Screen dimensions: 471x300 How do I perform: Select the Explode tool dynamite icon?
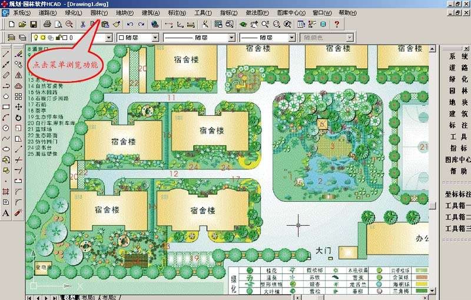click(x=18, y=213)
